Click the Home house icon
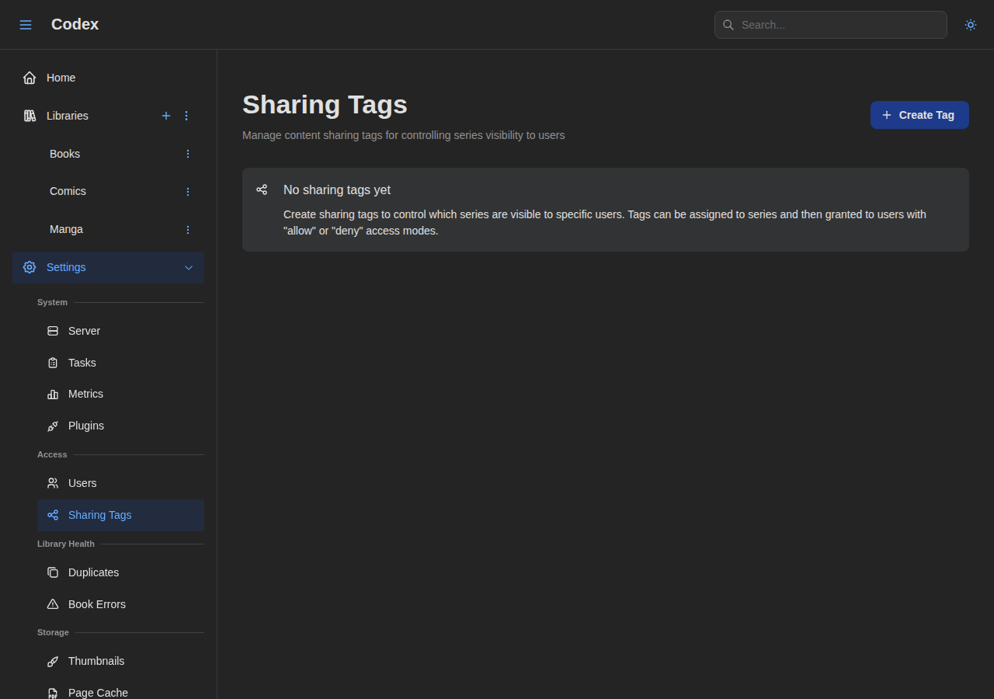The height and width of the screenshot is (699, 994). (x=29, y=77)
